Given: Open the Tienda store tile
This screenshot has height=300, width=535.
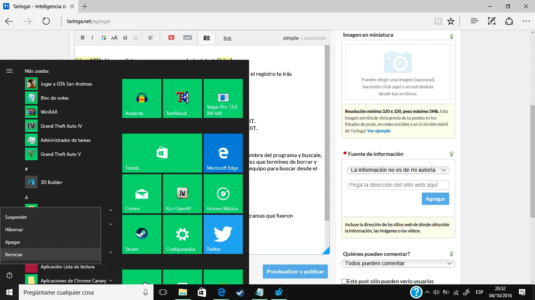Looking at the screenshot, I should click(162, 153).
